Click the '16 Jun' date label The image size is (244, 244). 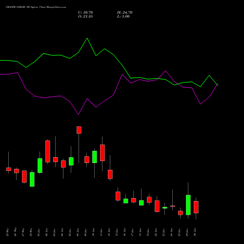[124, 232]
